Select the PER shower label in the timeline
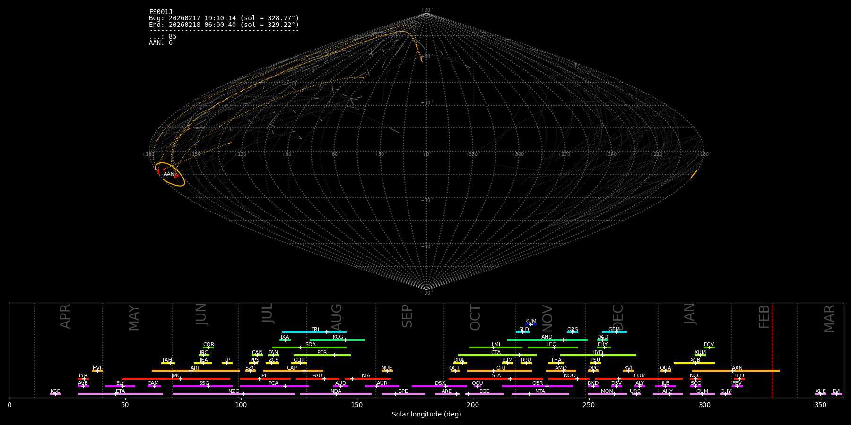The image size is (851, 425). point(322,353)
